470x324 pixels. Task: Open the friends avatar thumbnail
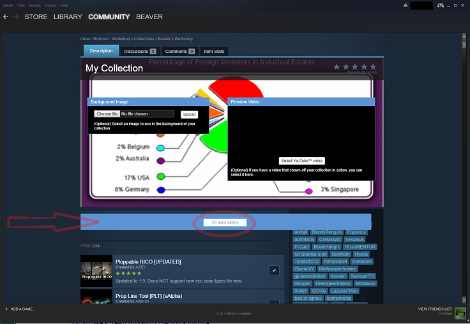tap(460, 313)
